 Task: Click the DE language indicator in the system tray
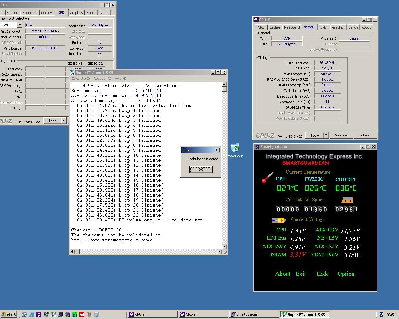[381, 315]
